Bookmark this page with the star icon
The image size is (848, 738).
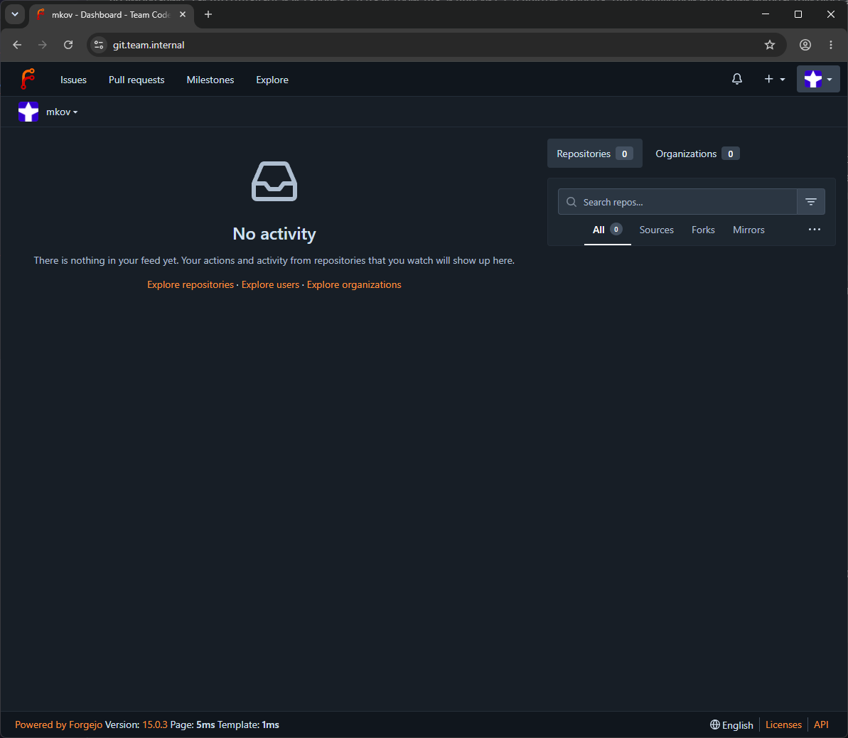[x=770, y=45]
